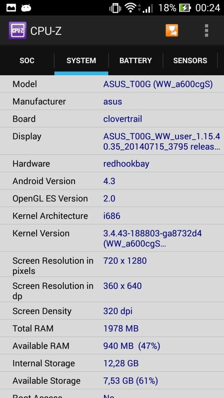Tap the clock showing 00:24
224x398 pixels.
pyautogui.click(x=208, y=8)
